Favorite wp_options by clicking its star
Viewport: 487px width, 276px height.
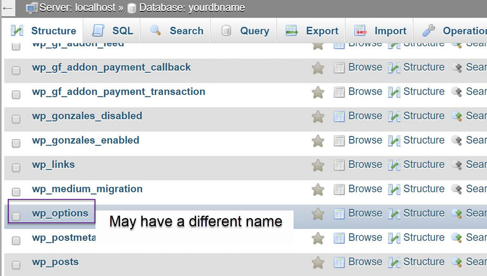click(318, 213)
